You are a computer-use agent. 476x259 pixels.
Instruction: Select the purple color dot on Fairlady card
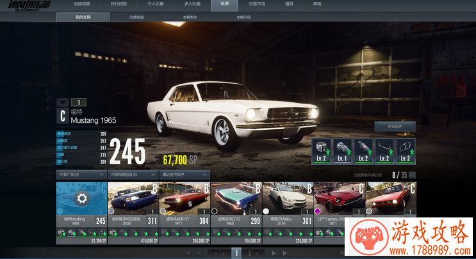pos(318,210)
